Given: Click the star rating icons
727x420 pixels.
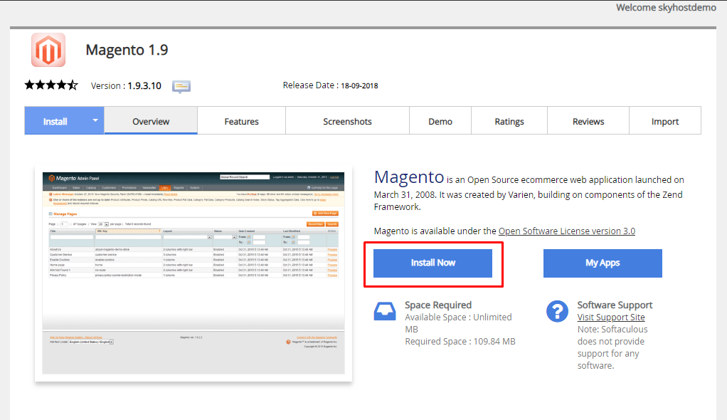Looking at the screenshot, I should coord(51,85).
